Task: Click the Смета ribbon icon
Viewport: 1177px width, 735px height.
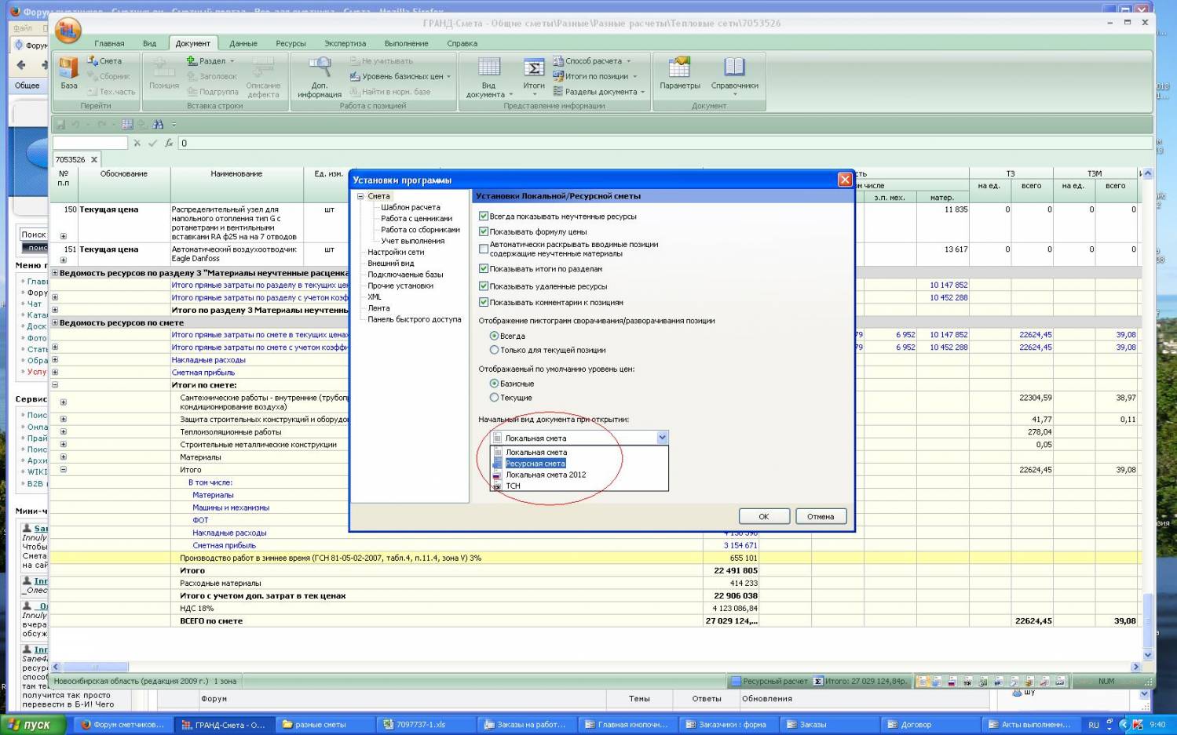Action: tap(93, 61)
